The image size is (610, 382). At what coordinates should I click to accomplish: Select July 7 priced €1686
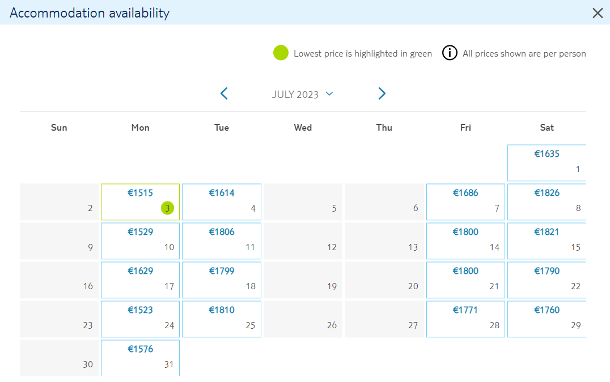465,202
